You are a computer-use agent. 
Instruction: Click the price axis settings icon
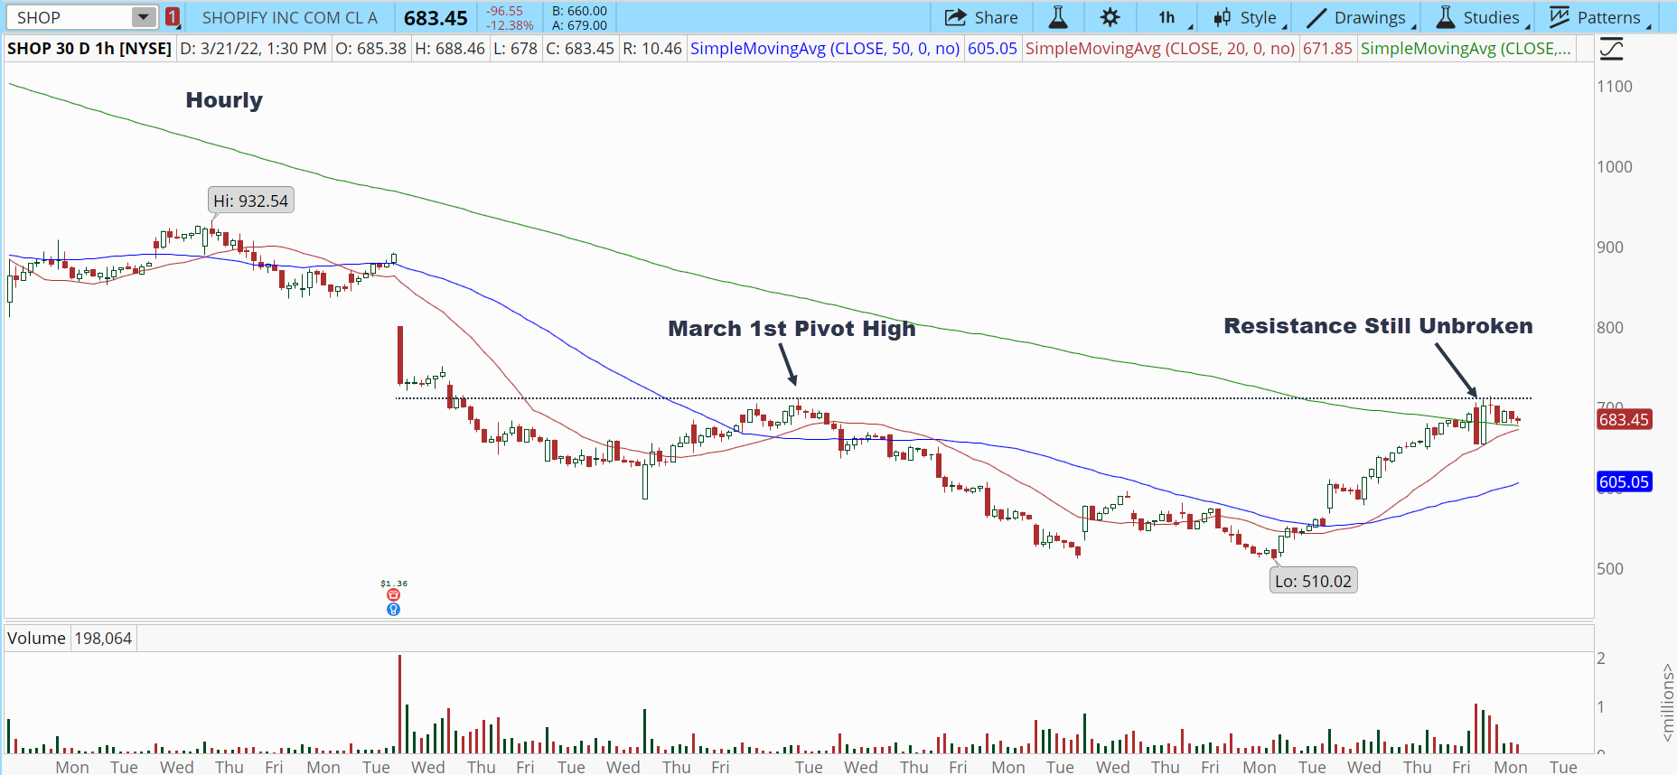click(1612, 49)
